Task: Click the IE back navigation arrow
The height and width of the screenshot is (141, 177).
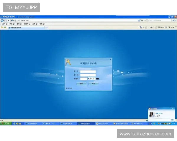Action: [x=2, y=21]
